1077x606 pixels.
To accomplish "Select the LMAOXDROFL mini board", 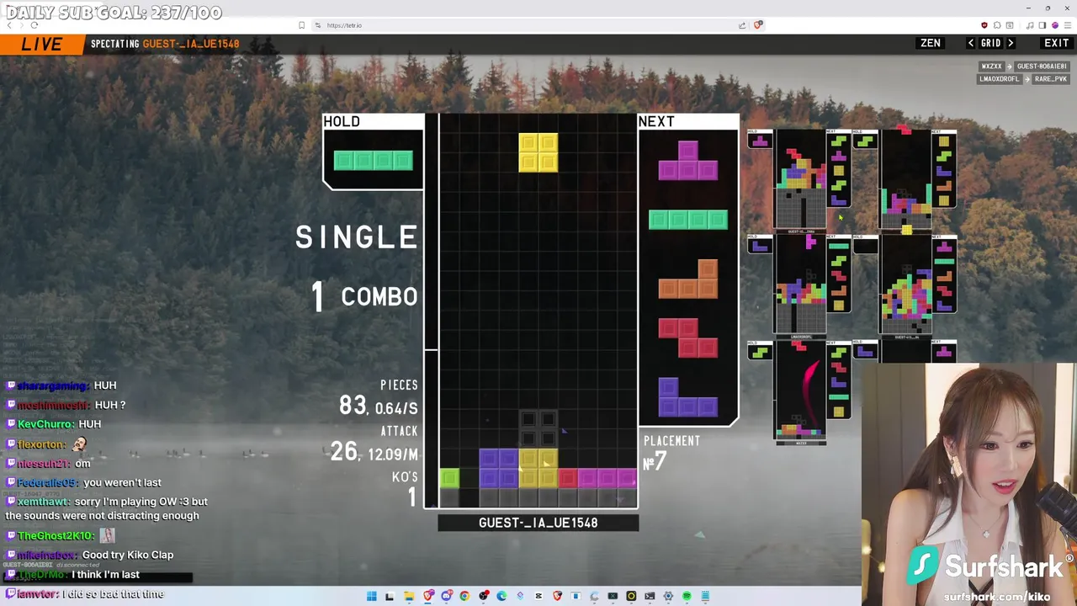I will pyautogui.click(x=800, y=284).
